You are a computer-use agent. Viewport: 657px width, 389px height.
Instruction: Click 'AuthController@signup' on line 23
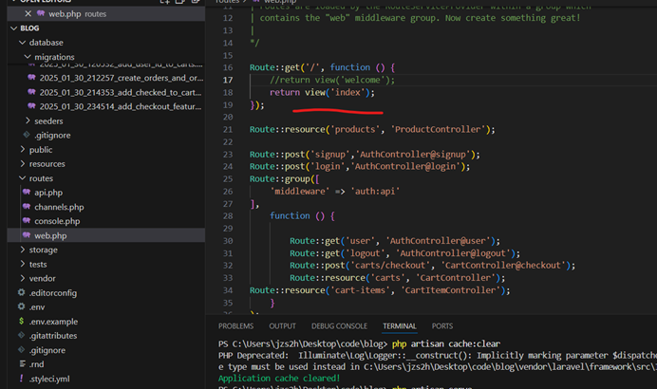[412, 155]
